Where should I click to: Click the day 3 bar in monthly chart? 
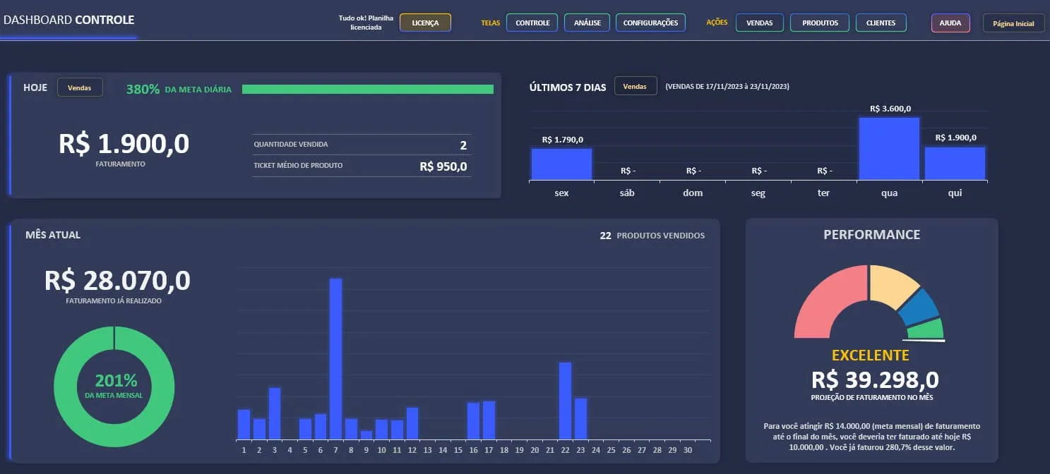[x=275, y=413]
